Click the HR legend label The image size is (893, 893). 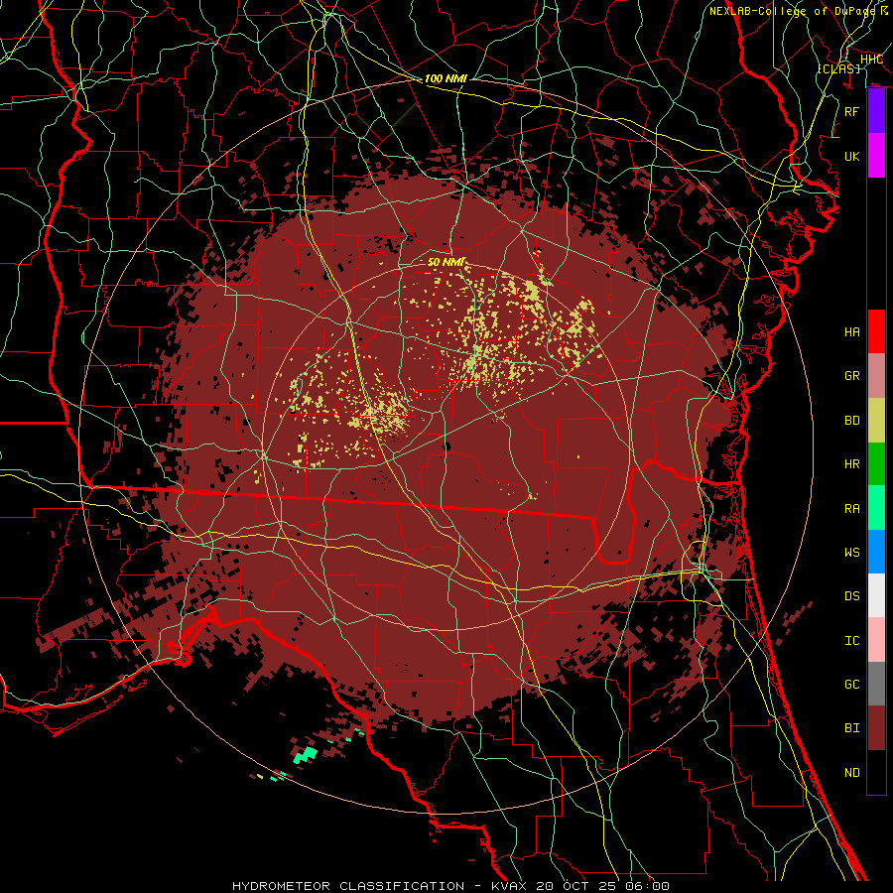[x=852, y=464]
